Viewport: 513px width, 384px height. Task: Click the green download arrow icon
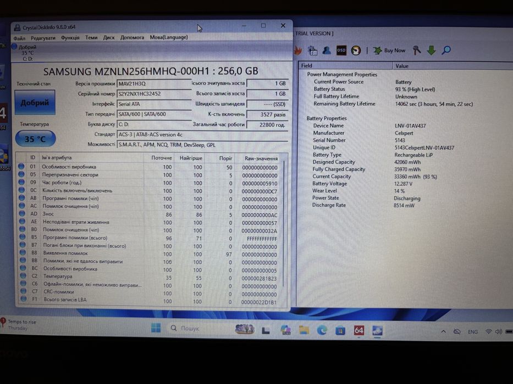(x=431, y=50)
